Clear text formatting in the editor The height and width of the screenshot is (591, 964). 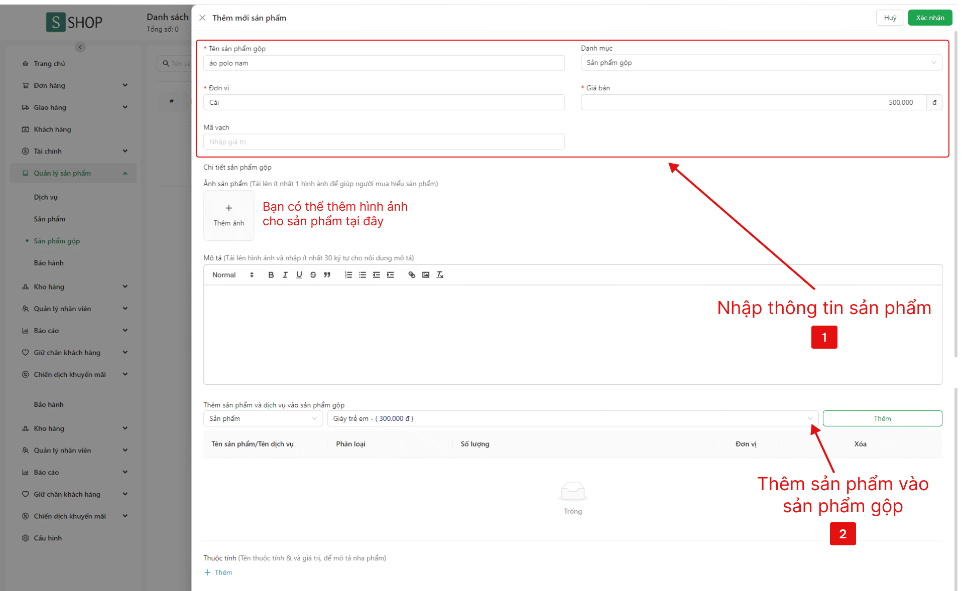(440, 275)
